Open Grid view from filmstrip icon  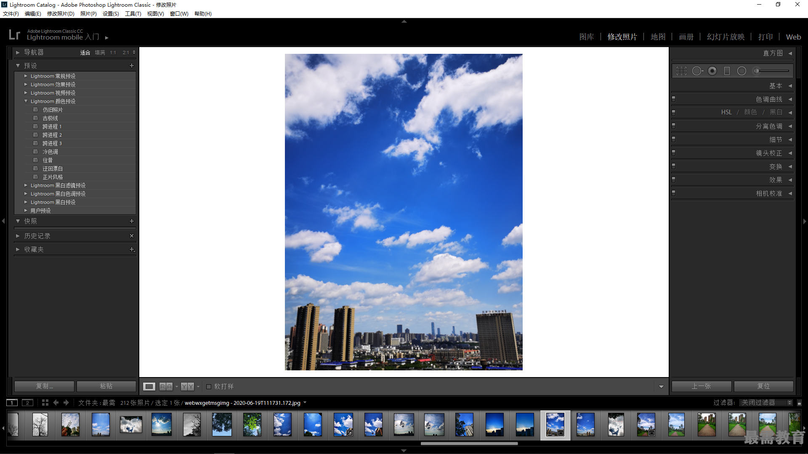pos(45,403)
